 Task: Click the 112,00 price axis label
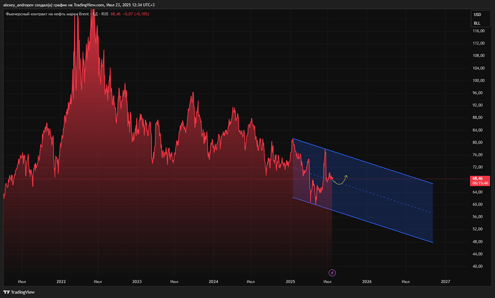479,43
